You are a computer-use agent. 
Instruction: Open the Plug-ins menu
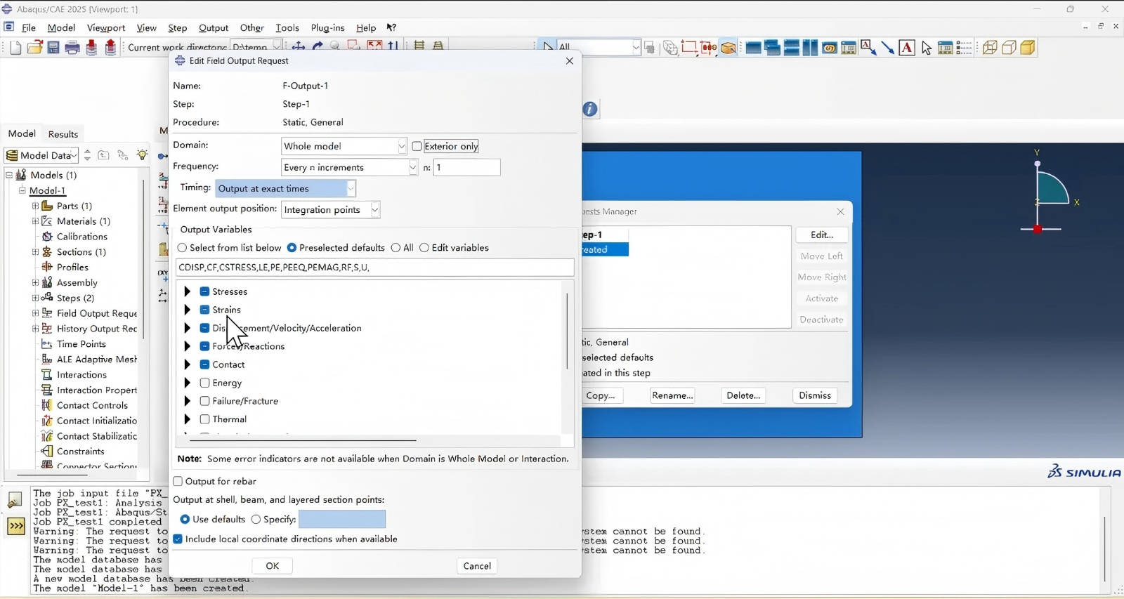(327, 28)
